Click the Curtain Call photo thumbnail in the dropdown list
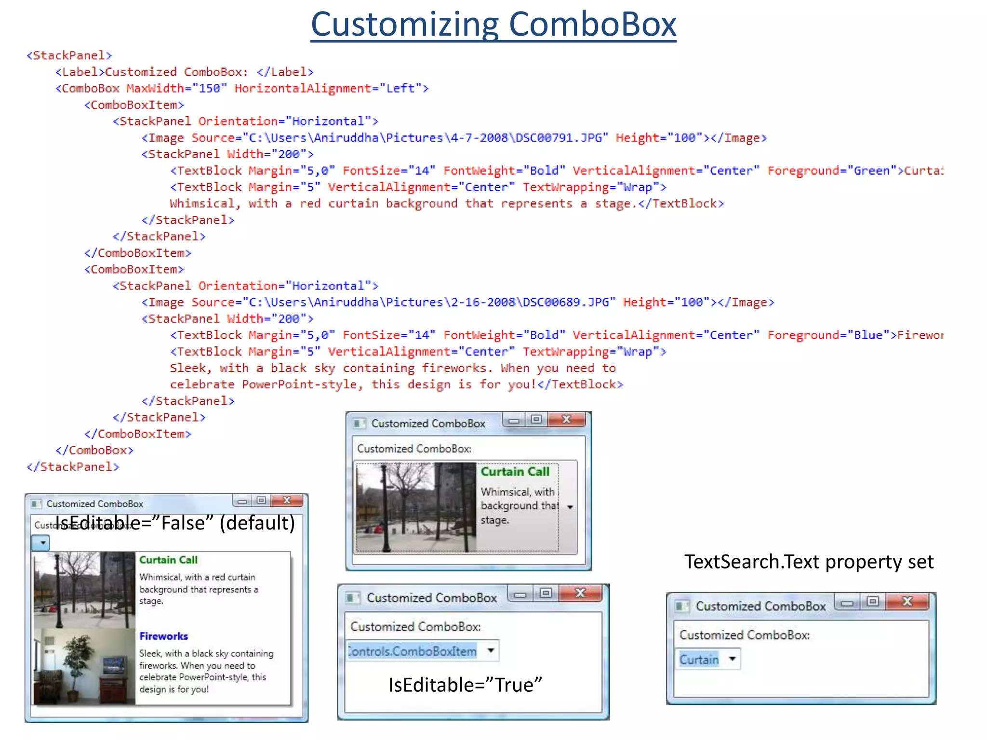This screenshot has height=740, width=987. point(84,590)
